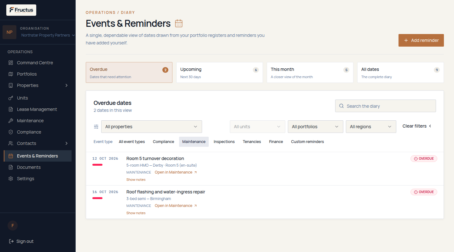The width and height of the screenshot is (454, 252).
Task: Open the All portfolios dropdown
Action: pos(316,127)
